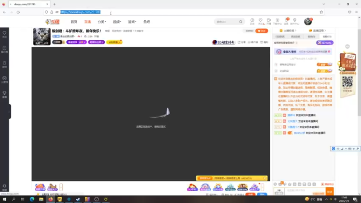The width and height of the screenshot is (361, 203).
Task: Select the fourth selected ranking tab
Action: click(327, 37)
